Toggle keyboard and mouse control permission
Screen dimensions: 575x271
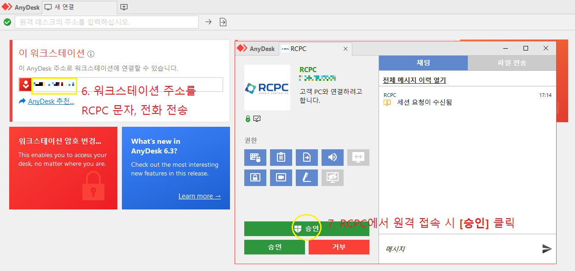255,158
